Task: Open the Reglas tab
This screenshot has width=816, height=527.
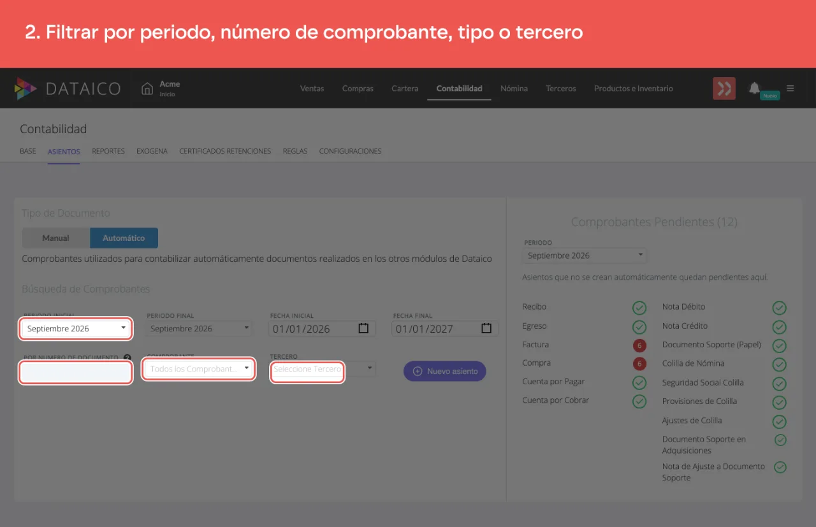Action: (295, 151)
